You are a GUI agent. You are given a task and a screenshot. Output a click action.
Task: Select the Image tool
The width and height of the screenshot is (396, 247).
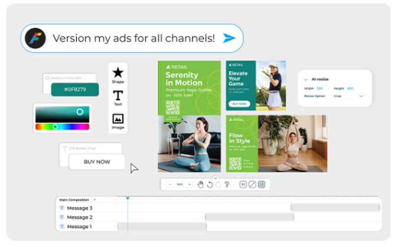118,121
